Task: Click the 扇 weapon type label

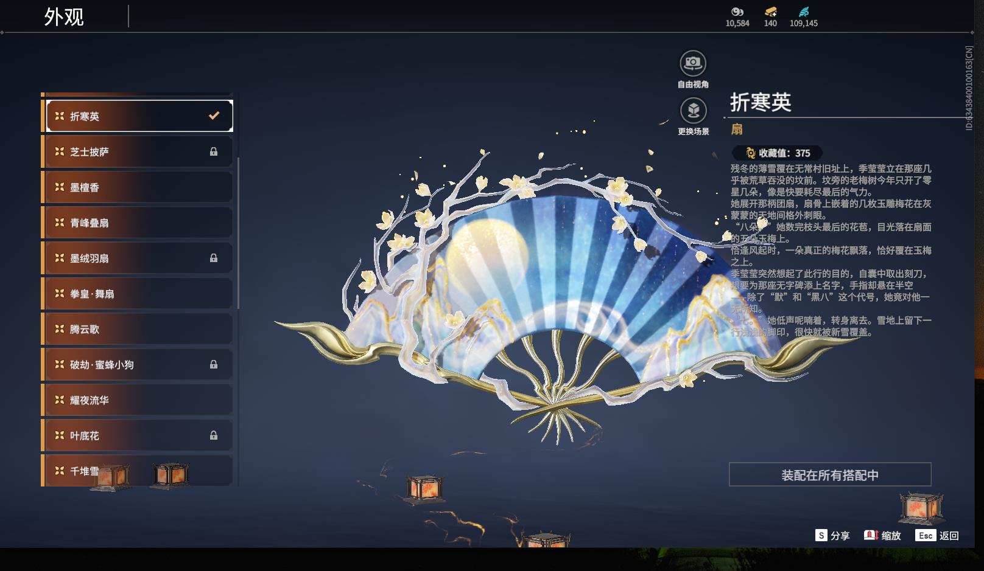Action: coord(737,129)
